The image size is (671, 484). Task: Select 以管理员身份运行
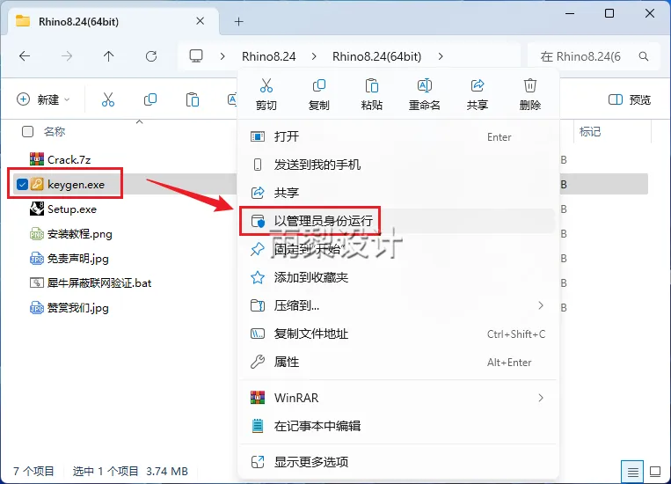[398, 221]
